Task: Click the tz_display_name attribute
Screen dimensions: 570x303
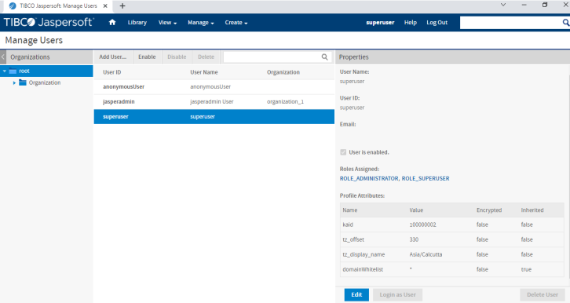Action: coord(364,254)
